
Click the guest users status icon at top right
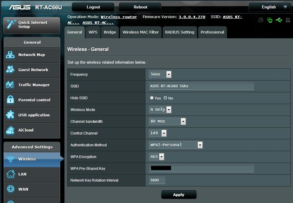261,20
